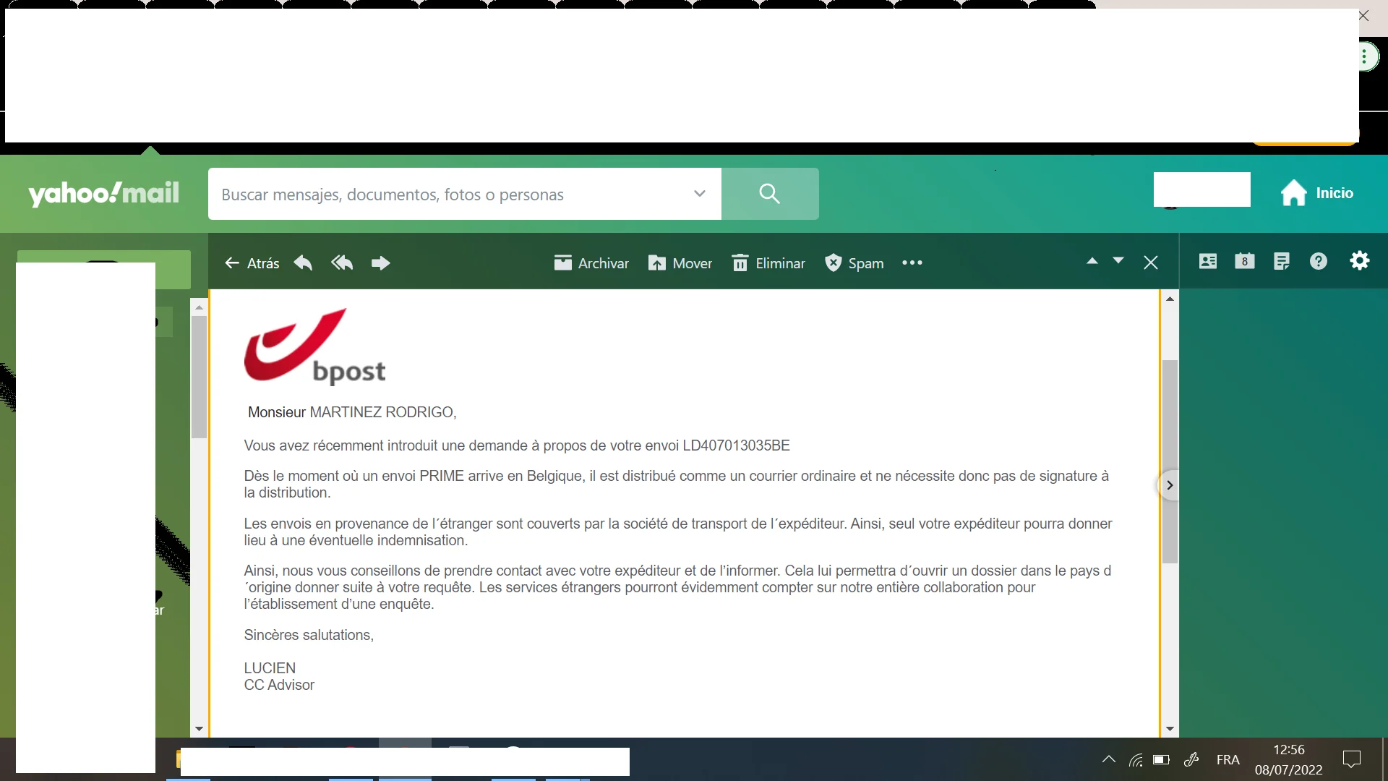Click the magnifier search button
This screenshot has height=781, width=1388.
(769, 194)
